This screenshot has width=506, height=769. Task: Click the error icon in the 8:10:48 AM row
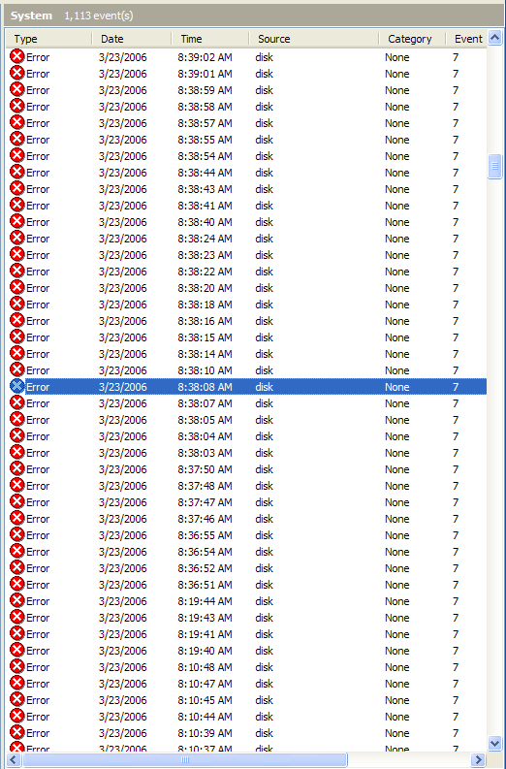[x=17, y=666]
